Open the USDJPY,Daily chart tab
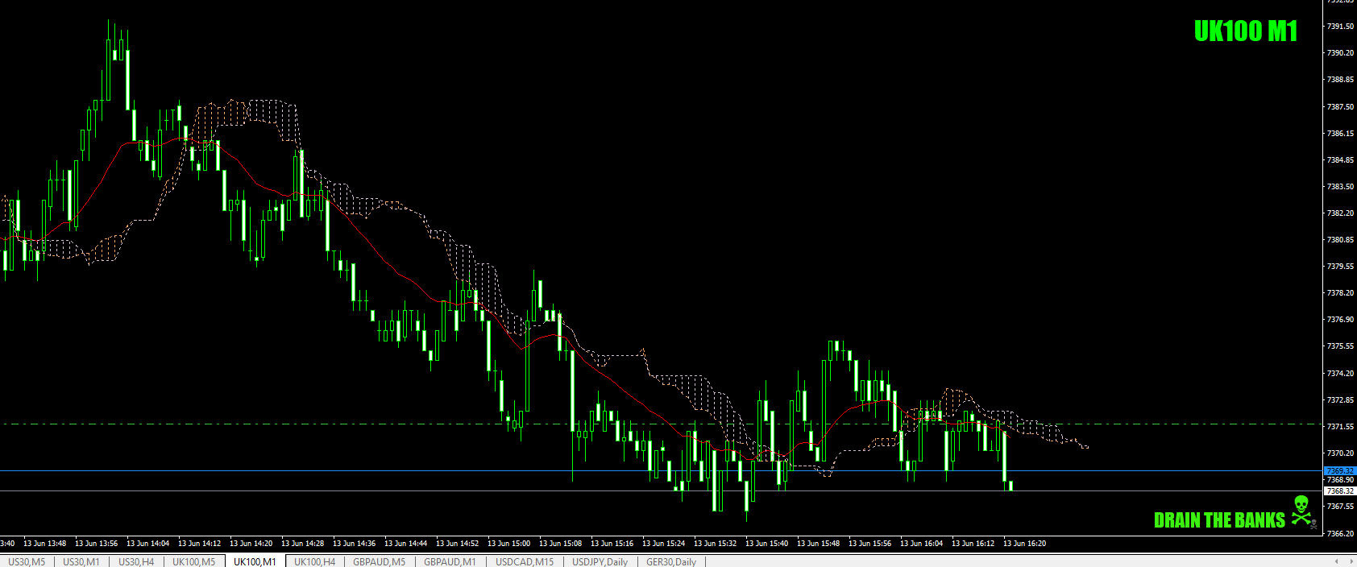 click(x=600, y=561)
